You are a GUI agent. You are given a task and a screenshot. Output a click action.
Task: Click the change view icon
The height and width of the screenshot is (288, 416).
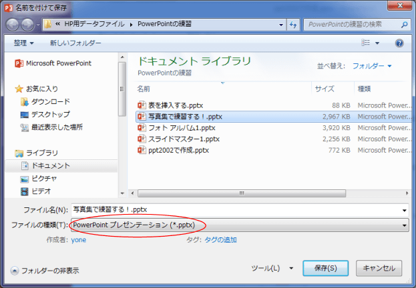366,43
